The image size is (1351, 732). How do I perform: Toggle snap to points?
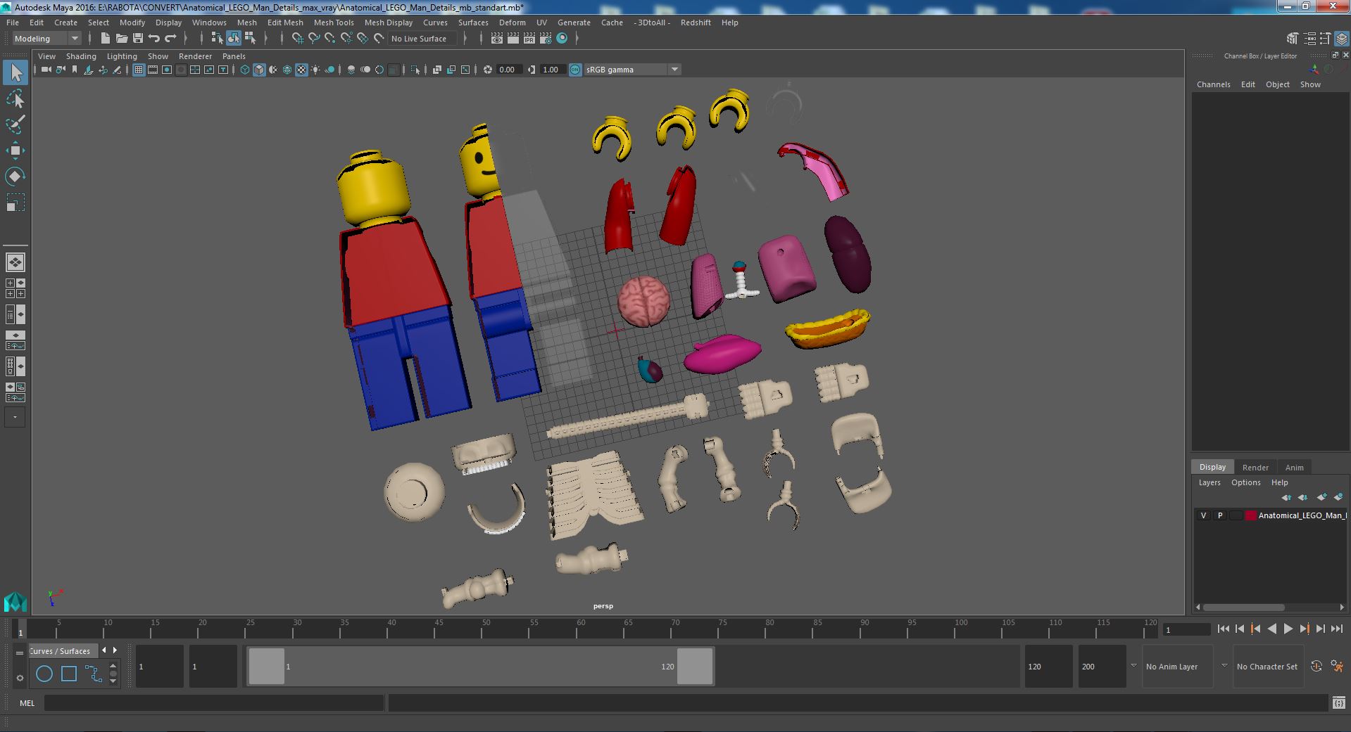(330, 39)
